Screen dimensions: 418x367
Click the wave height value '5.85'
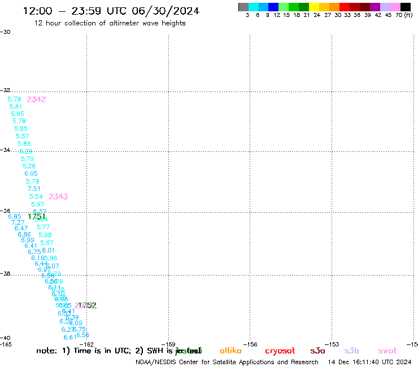[21, 129]
